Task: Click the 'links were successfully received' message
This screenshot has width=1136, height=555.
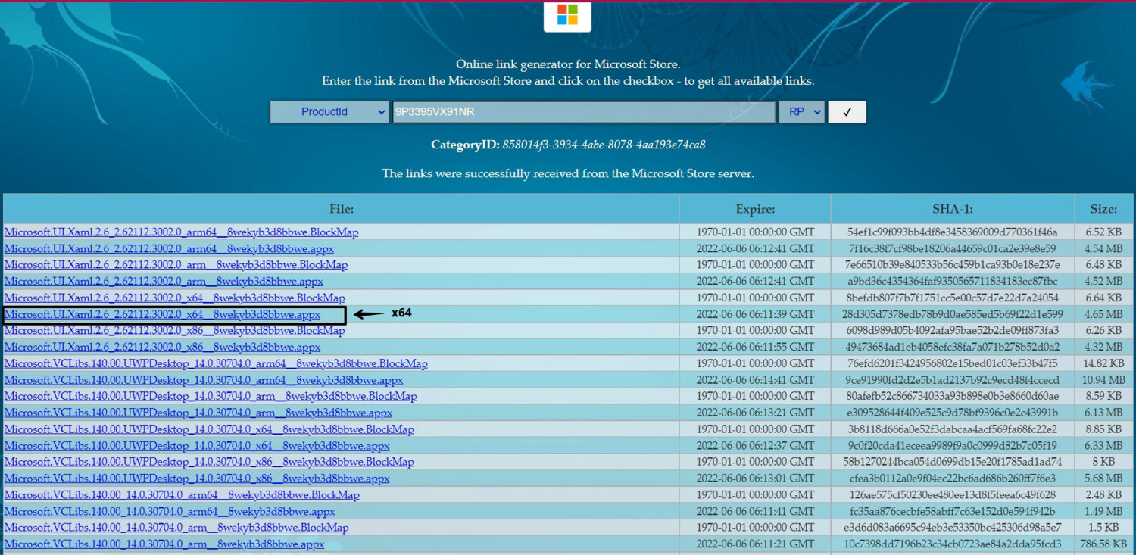Action: (568, 173)
